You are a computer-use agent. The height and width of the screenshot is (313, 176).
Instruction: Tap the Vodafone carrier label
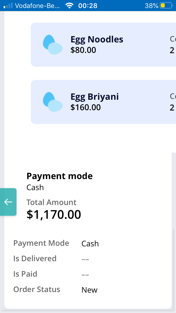pyautogui.click(x=37, y=6)
